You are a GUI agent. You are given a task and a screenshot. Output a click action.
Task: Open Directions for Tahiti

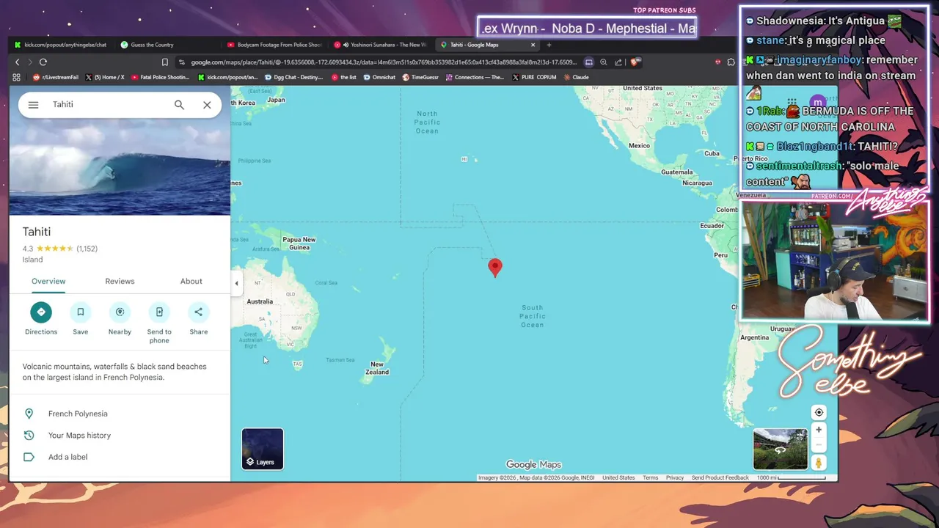pos(41,319)
